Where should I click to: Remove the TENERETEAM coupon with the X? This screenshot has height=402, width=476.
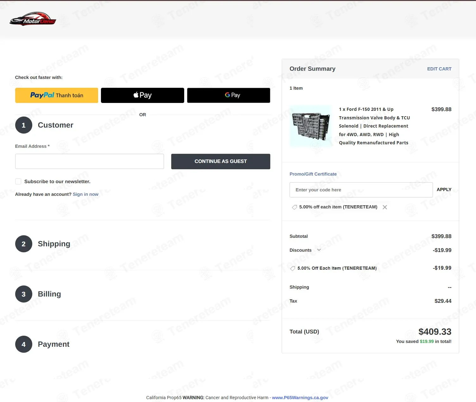tap(385, 207)
